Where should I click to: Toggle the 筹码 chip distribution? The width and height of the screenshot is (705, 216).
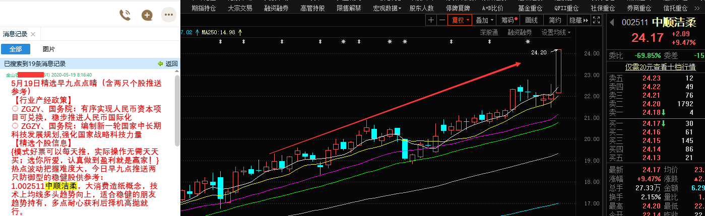pyautogui.click(x=508, y=20)
